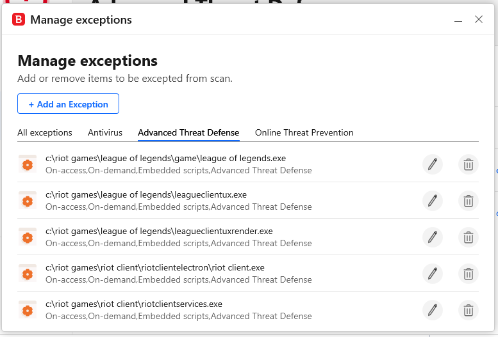The height and width of the screenshot is (337, 498).
Task: Click scan types text under league of legends.exe
Action: [179, 171]
